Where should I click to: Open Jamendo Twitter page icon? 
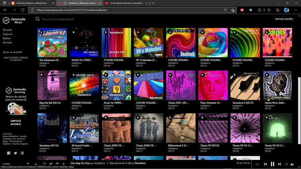tap(15, 153)
